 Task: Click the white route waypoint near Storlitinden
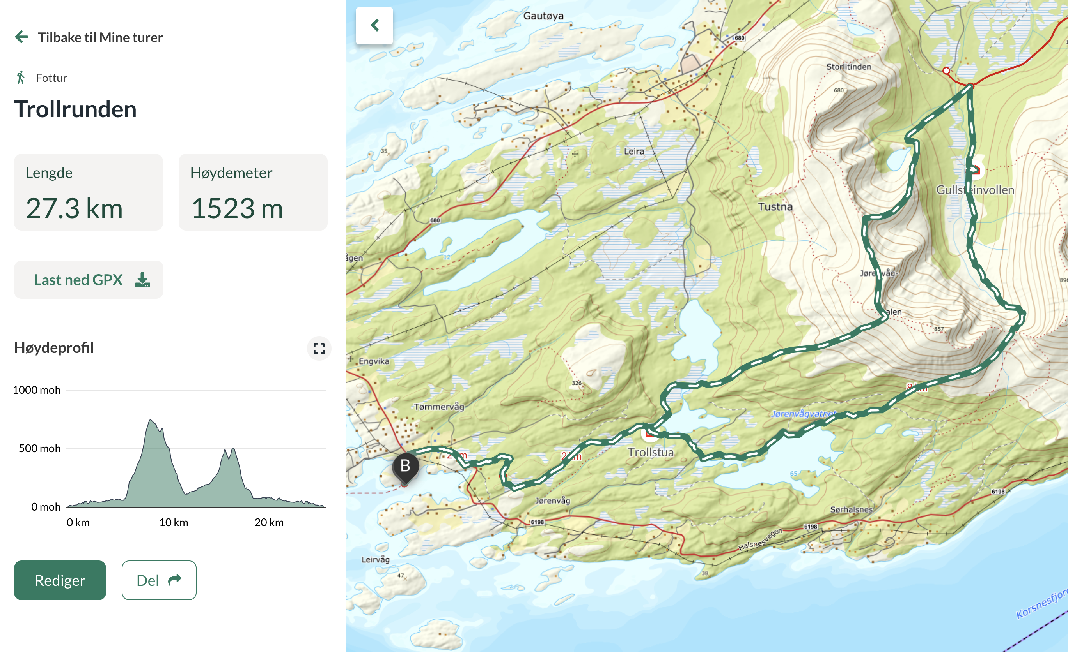[946, 70]
